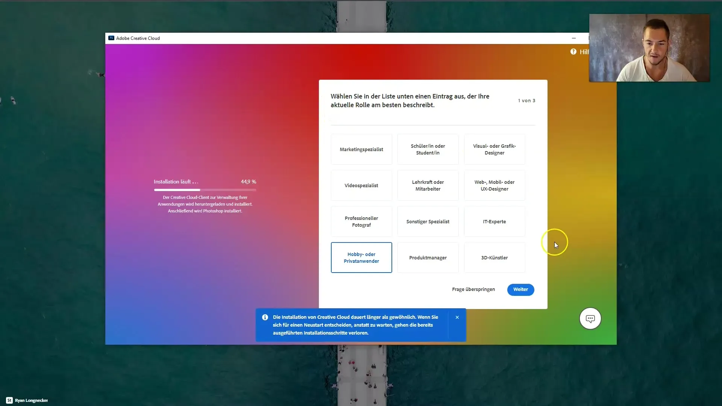The width and height of the screenshot is (722, 406).
Task: Dismiss the installation warning banner
Action: [x=457, y=317]
